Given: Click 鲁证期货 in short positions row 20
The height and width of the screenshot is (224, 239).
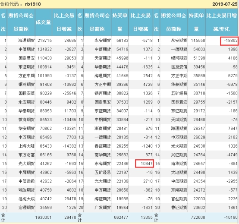Looking at the screenshot, I should (179, 208).
